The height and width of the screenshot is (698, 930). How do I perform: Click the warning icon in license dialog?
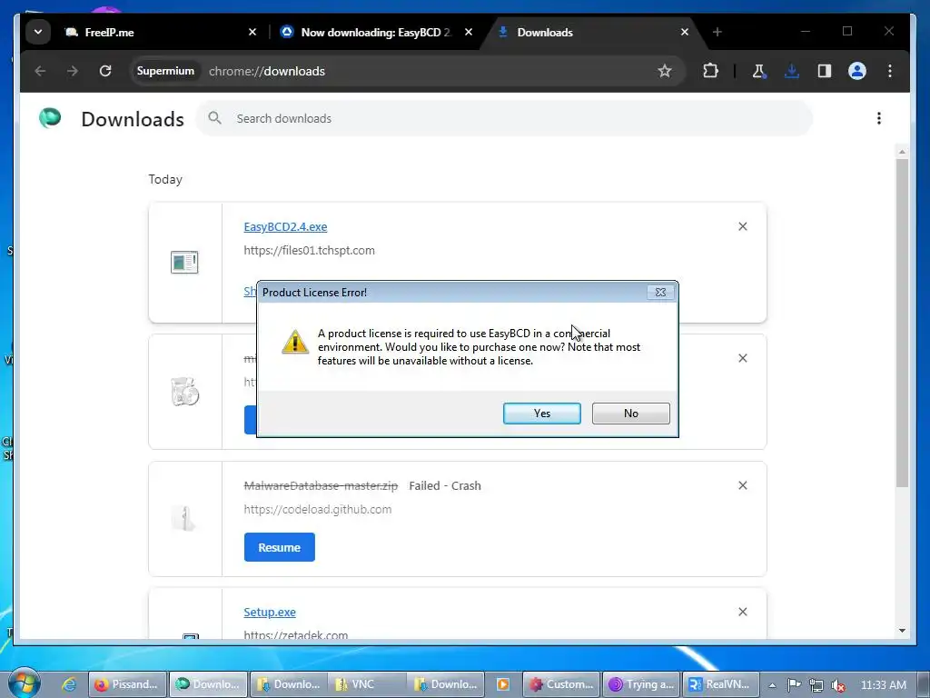[x=295, y=343]
